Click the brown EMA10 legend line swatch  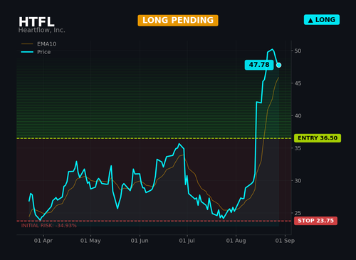(x=27, y=44)
